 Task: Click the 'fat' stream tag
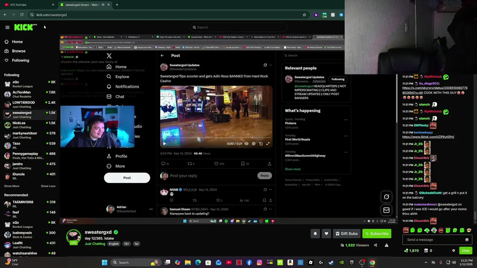coord(136,244)
